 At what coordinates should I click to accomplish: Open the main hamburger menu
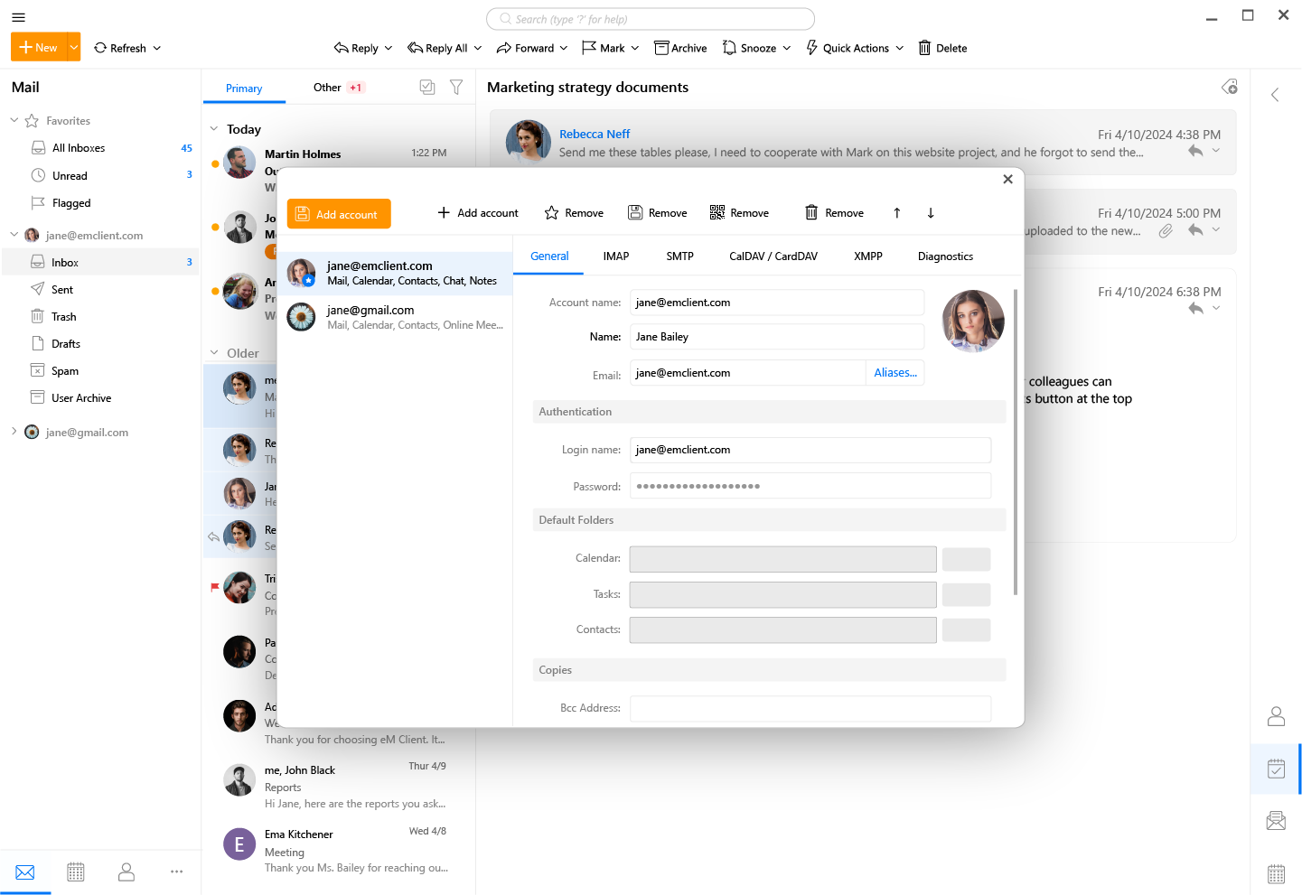18,17
